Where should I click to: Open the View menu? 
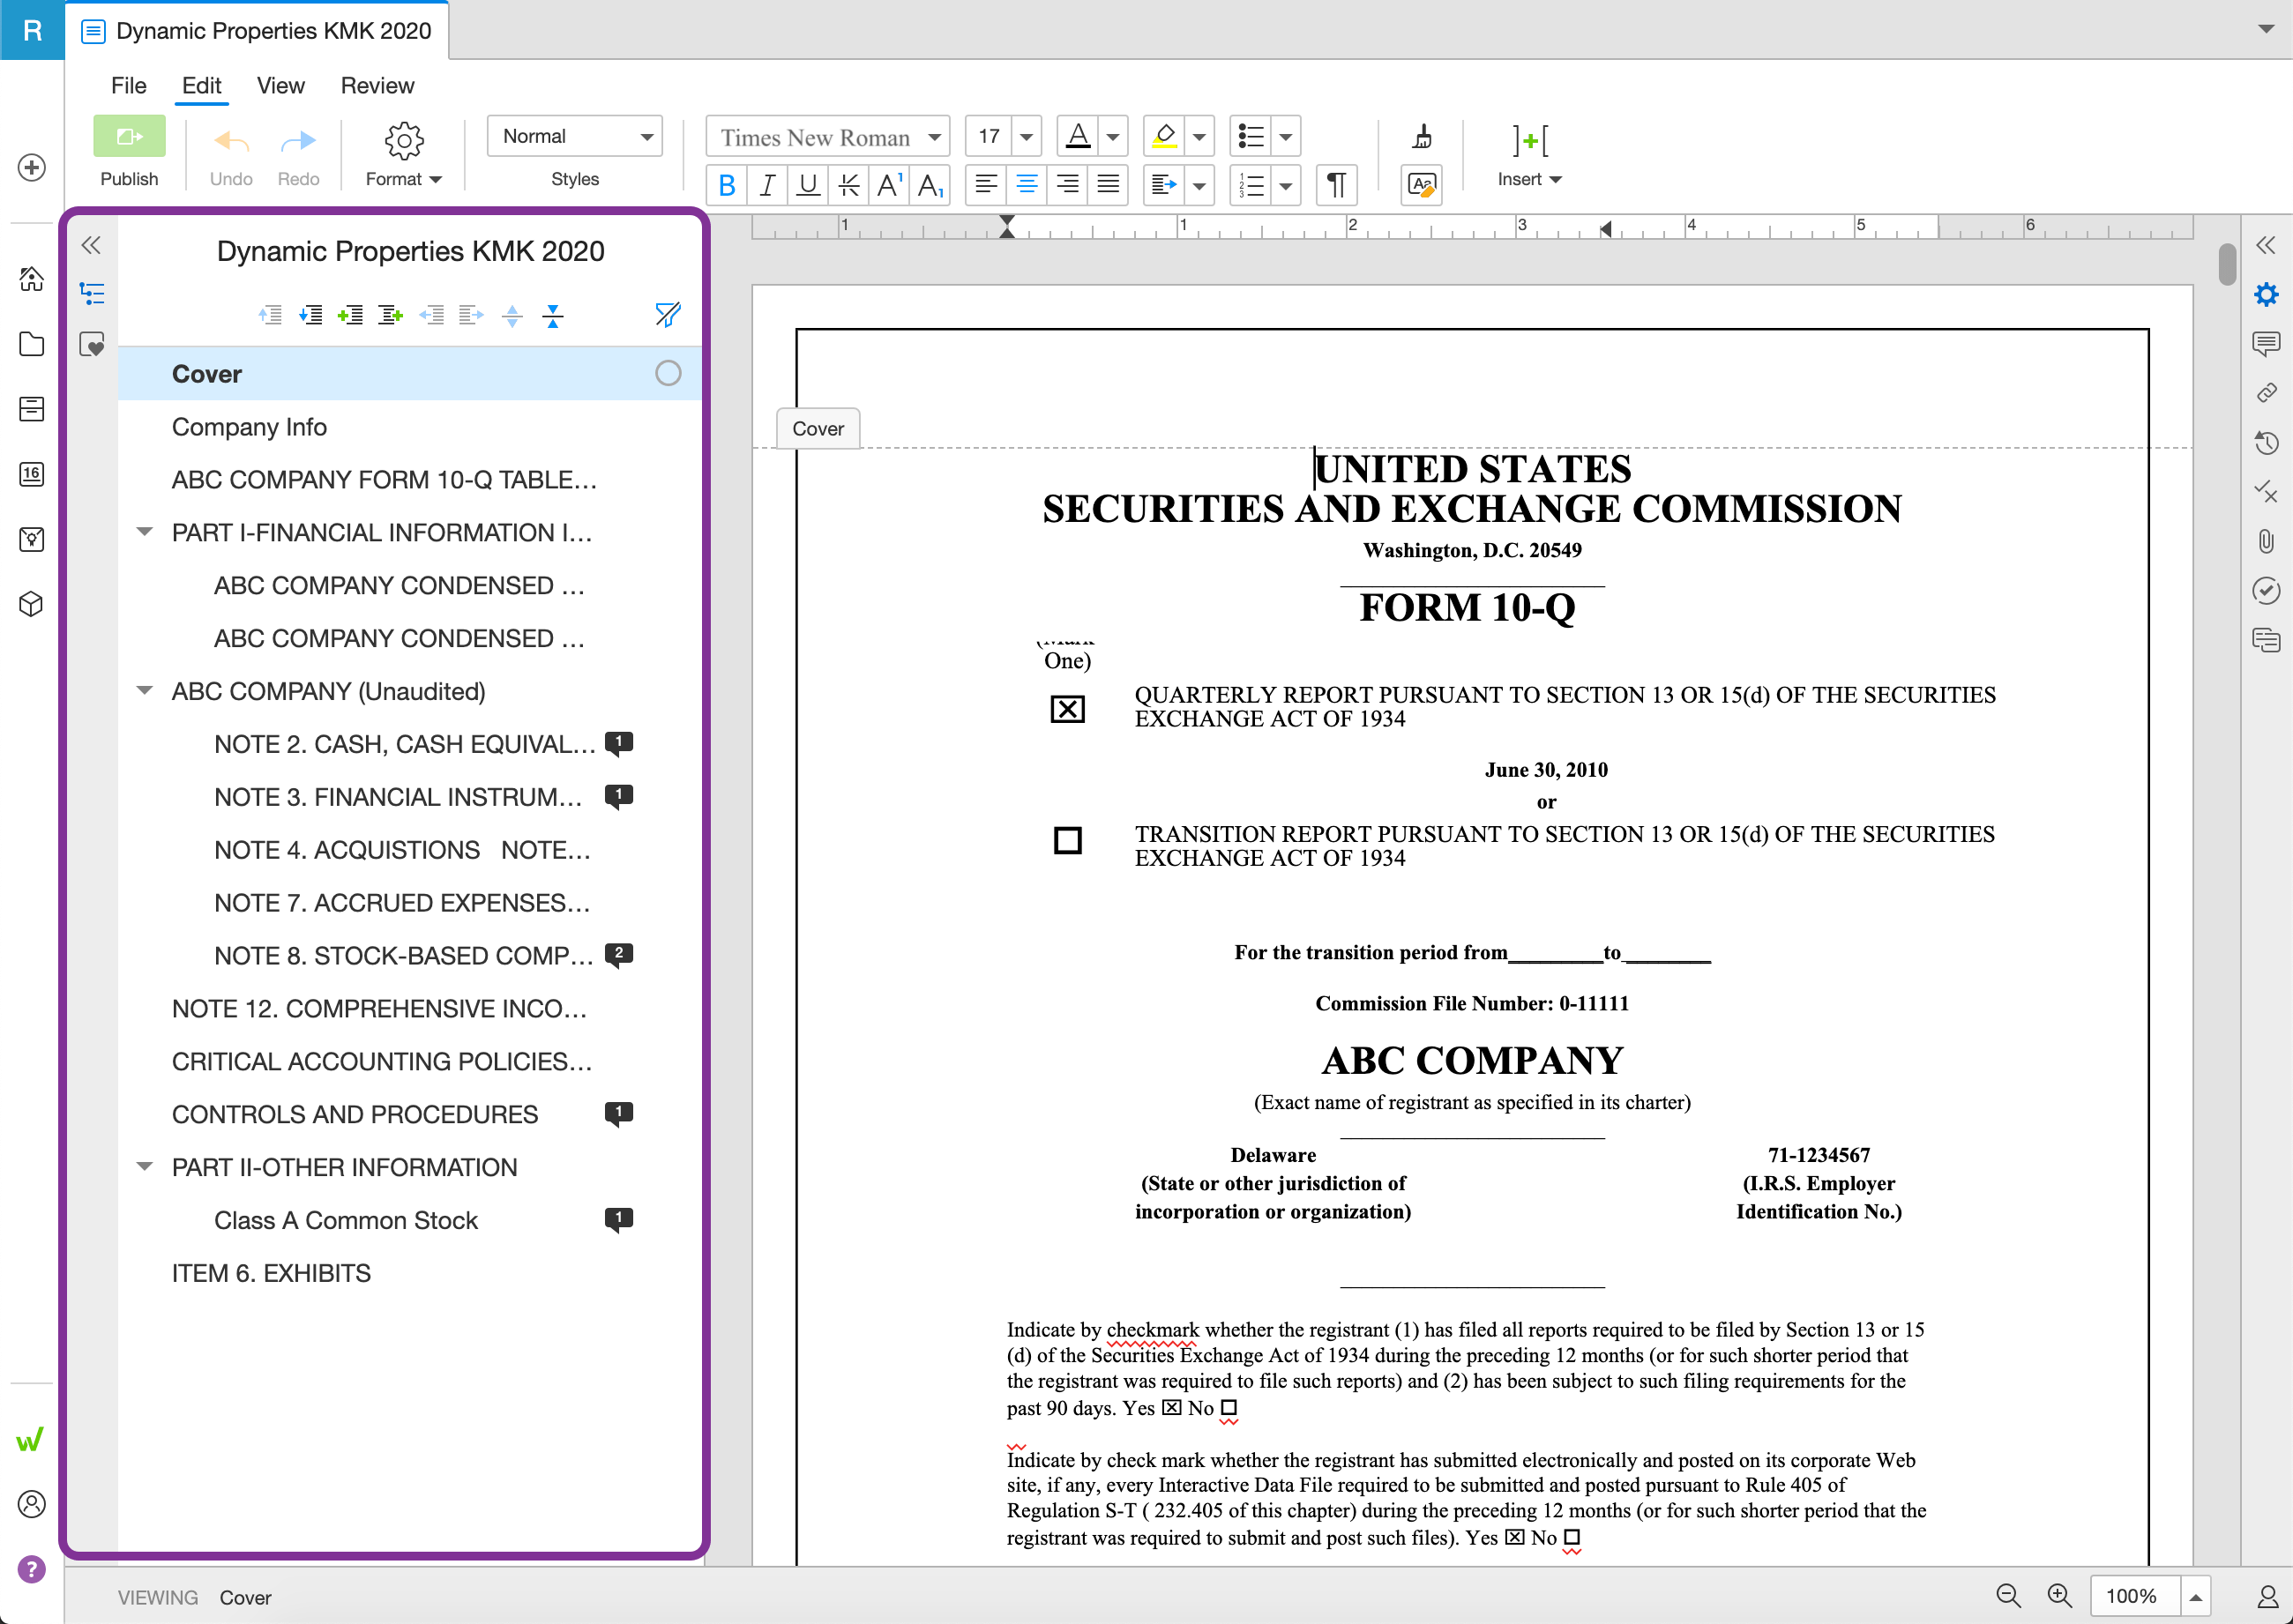click(280, 85)
